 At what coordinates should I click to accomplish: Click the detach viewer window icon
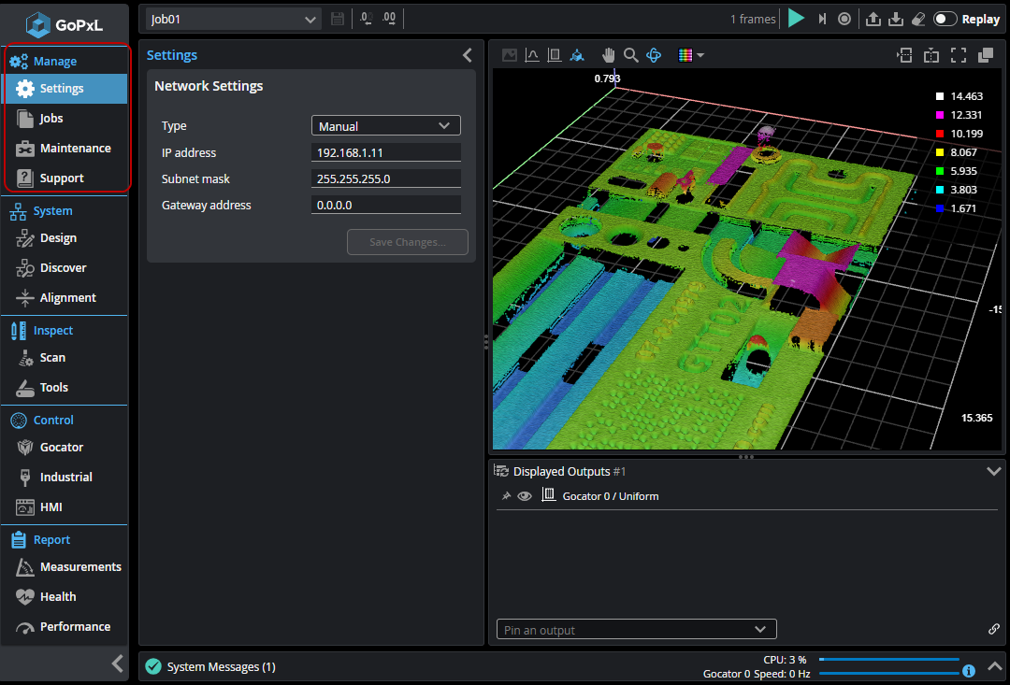click(986, 55)
